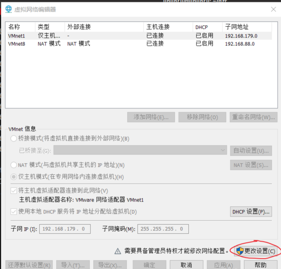
Task: Click 导出(X)... button
Action: click(x=110, y=265)
